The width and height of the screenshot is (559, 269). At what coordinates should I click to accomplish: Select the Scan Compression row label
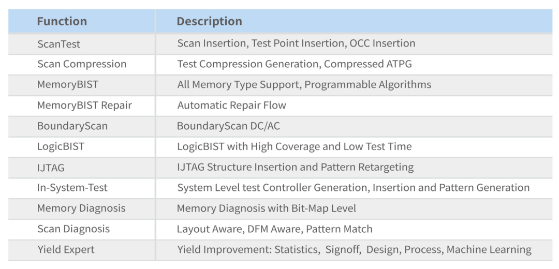(x=82, y=64)
